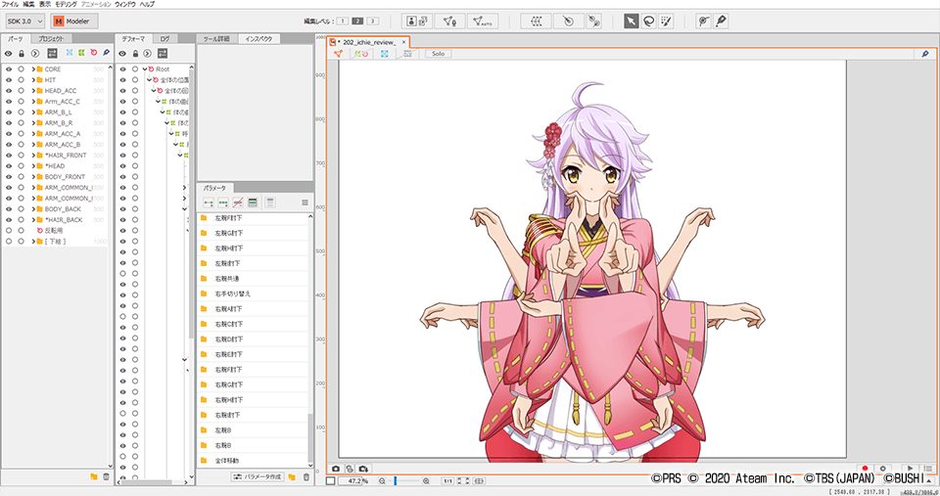Hide the HEAD_ACC part
940x496 pixels.
(x=9, y=90)
